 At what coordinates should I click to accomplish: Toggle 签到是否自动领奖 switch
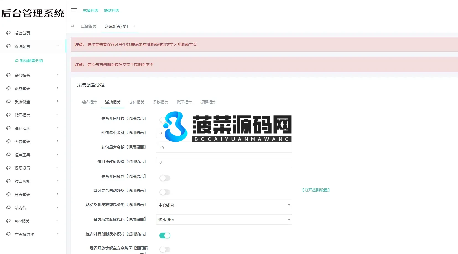tap(165, 192)
